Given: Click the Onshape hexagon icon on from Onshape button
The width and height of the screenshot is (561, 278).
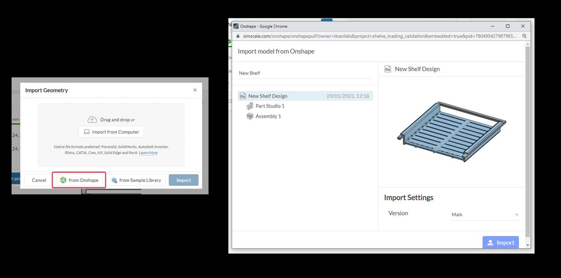Looking at the screenshot, I should pos(64,180).
